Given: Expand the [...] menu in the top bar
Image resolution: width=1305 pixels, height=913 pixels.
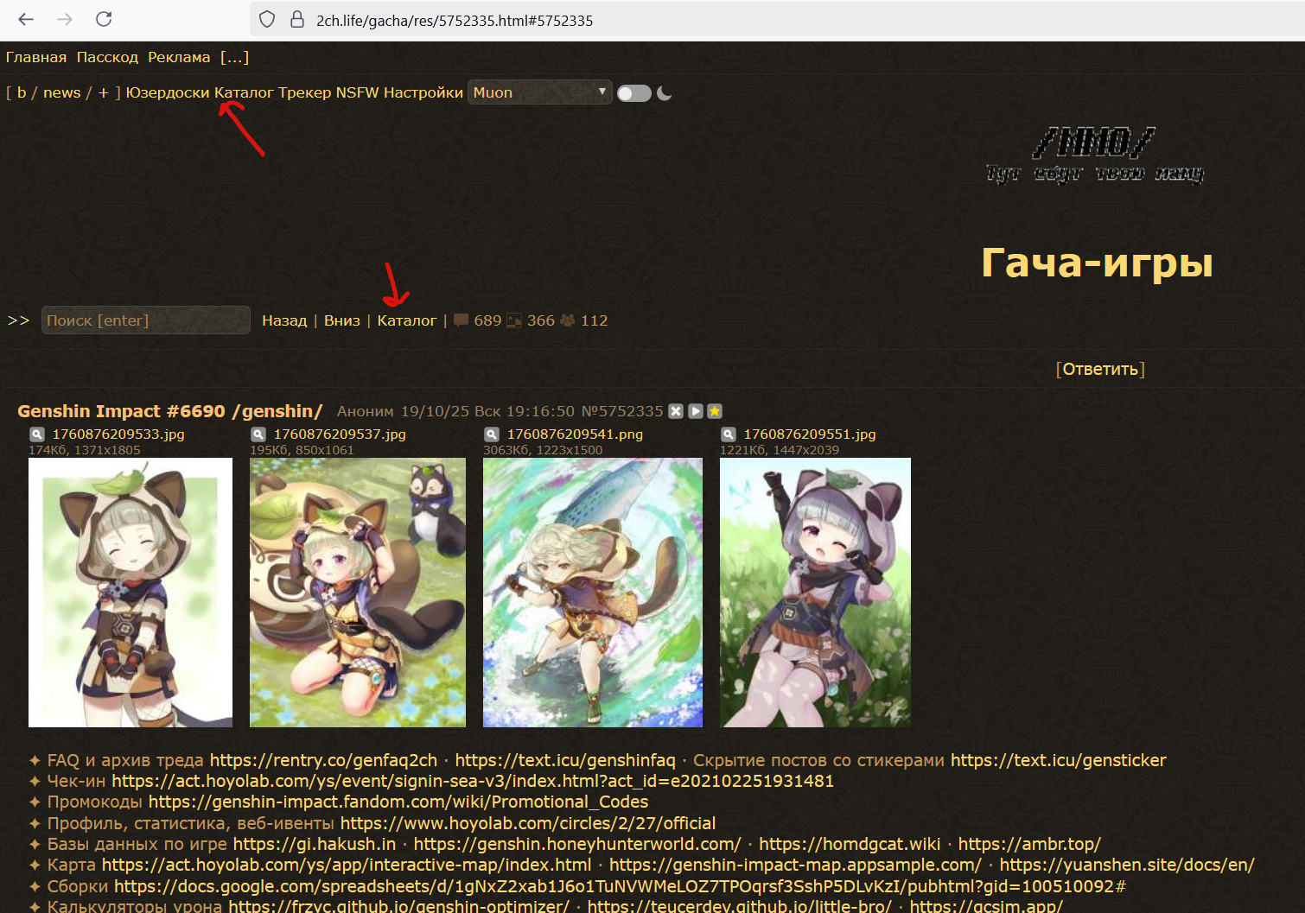Looking at the screenshot, I should (x=234, y=57).
